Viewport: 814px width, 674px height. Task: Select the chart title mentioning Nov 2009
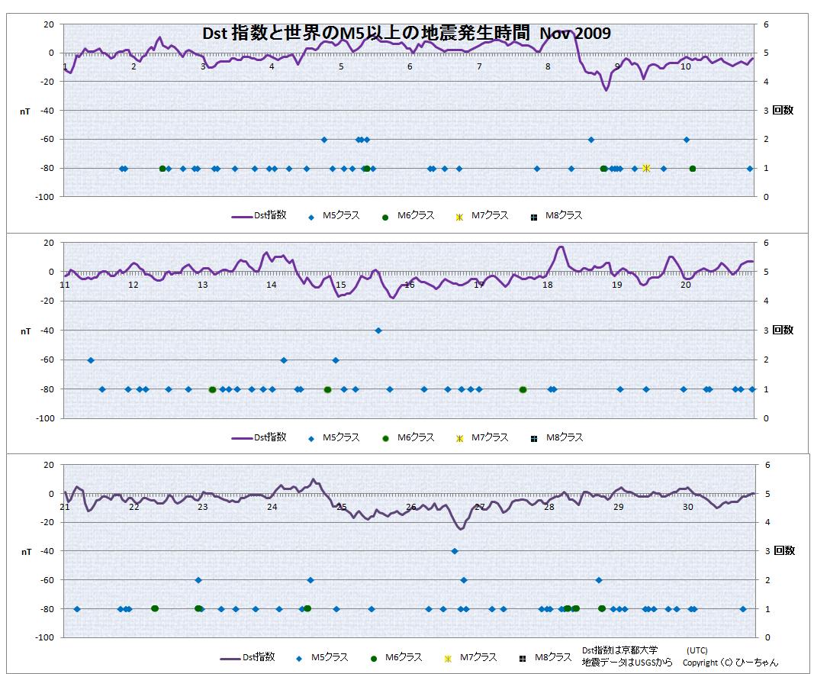(x=406, y=34)
